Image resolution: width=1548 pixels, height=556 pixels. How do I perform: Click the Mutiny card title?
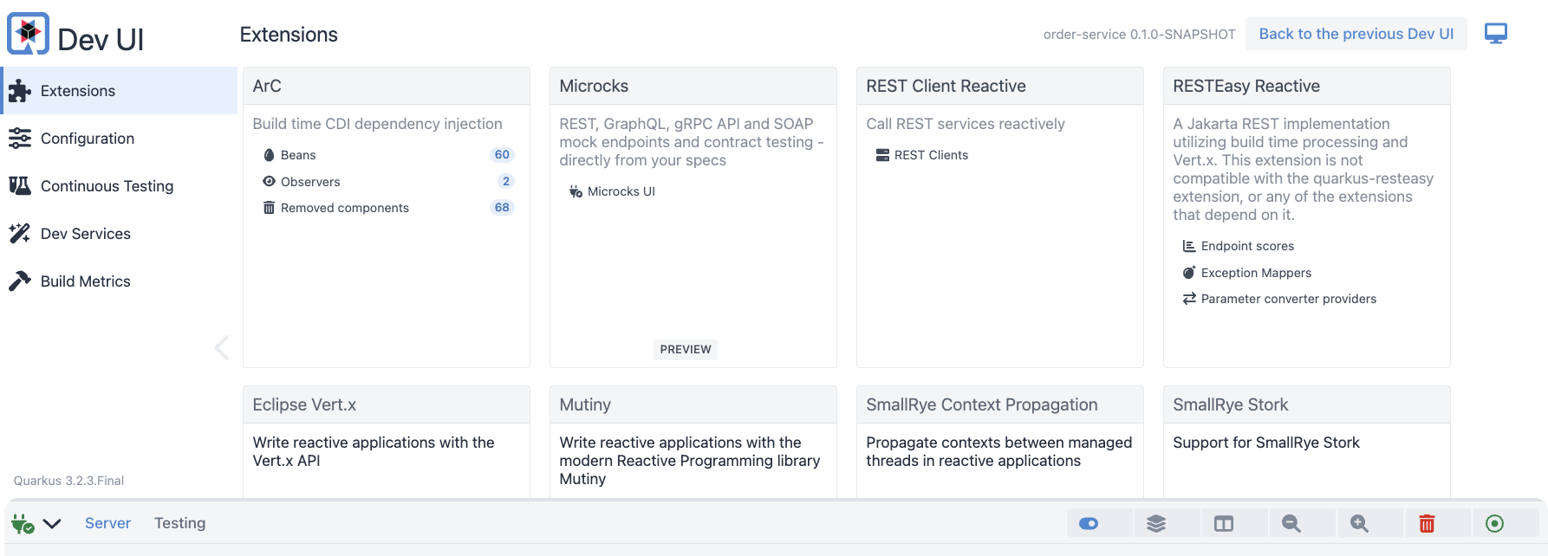[x=585, y=404]
